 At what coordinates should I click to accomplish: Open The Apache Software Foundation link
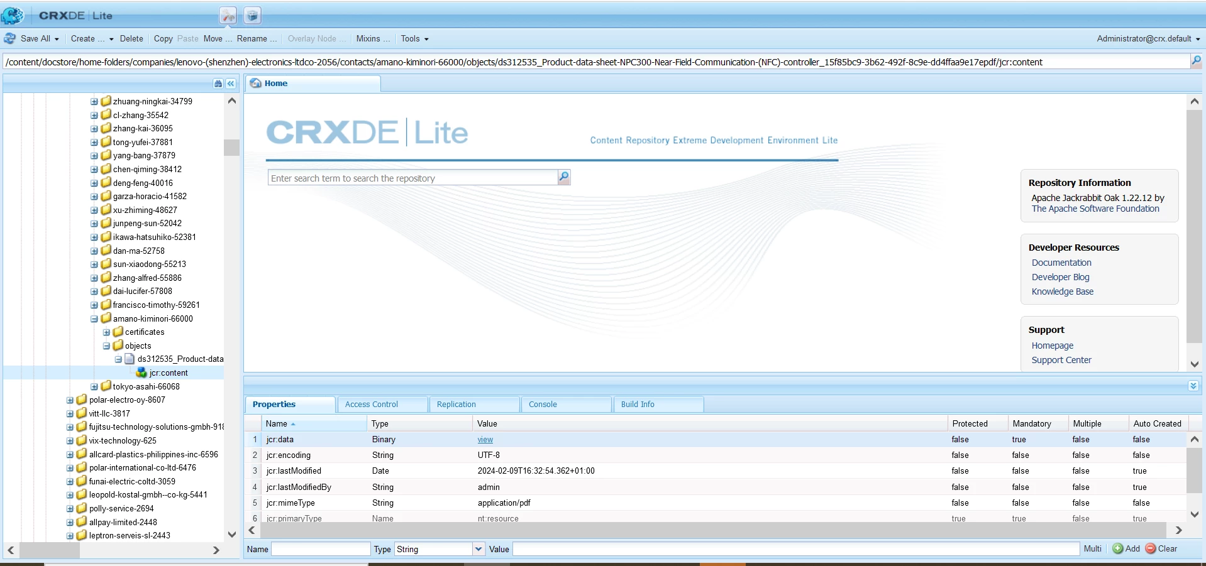pos(1095,209)
